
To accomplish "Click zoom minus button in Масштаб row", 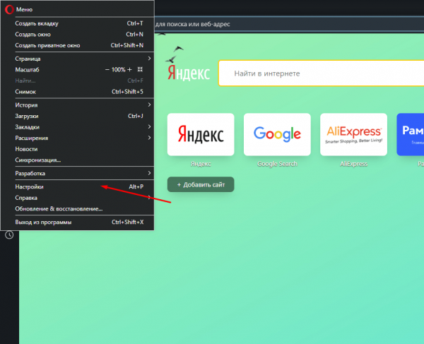I will click(x=107, y=70).
